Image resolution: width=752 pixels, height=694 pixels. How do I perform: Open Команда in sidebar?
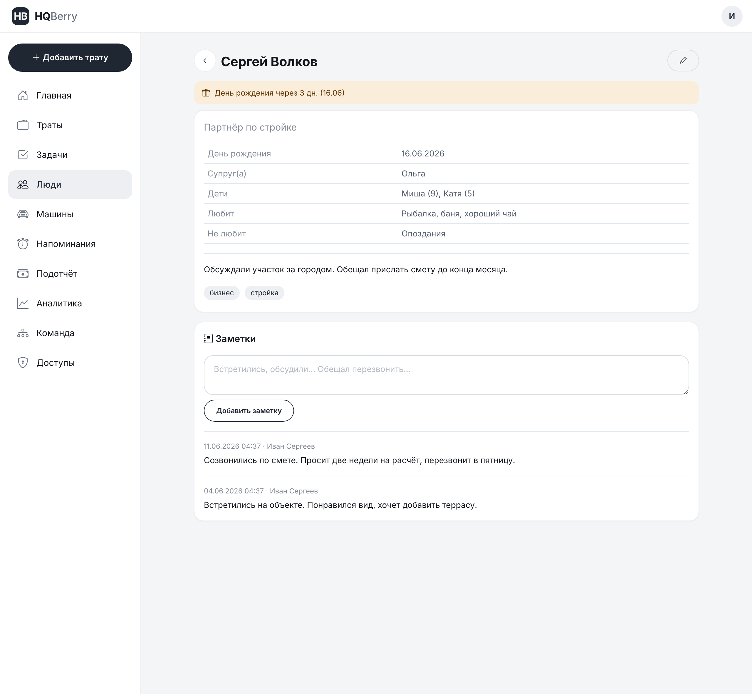coord(70,333)
